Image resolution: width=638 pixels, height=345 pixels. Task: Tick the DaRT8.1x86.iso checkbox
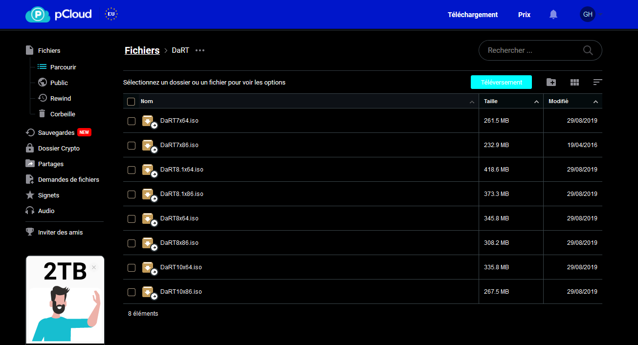click(132, 194)
